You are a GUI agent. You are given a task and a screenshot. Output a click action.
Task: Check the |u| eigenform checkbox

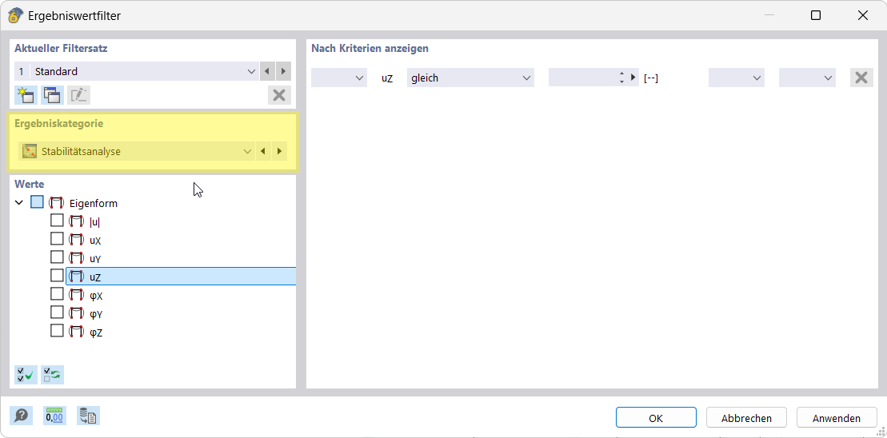[57, 221]
